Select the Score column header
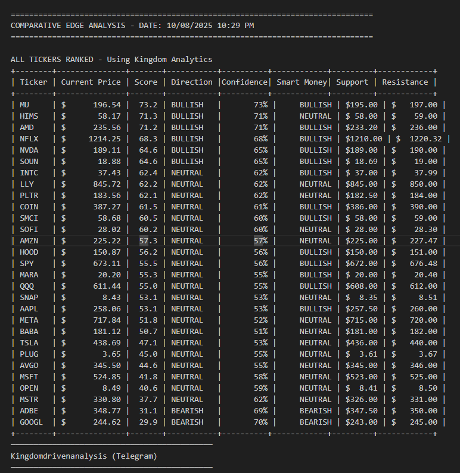This screenshot has width=460, height=473. tap(146, 82)
